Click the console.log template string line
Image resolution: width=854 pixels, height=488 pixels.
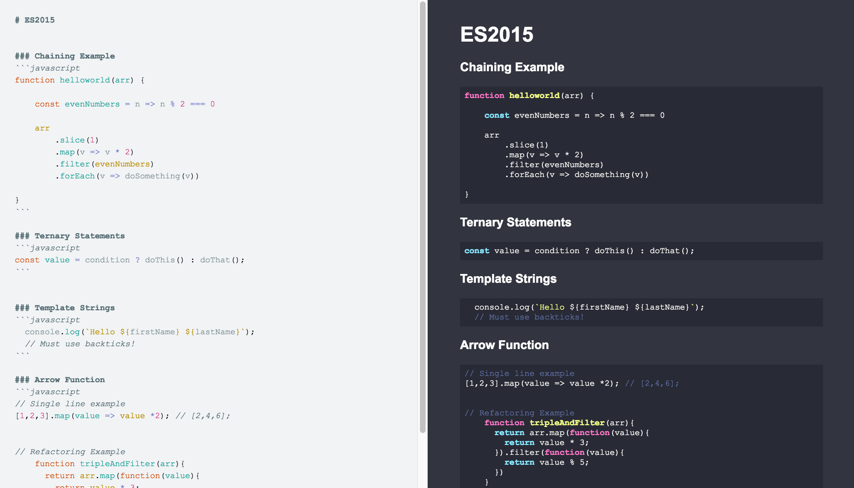pyautogui.click(x=140, y=331)
